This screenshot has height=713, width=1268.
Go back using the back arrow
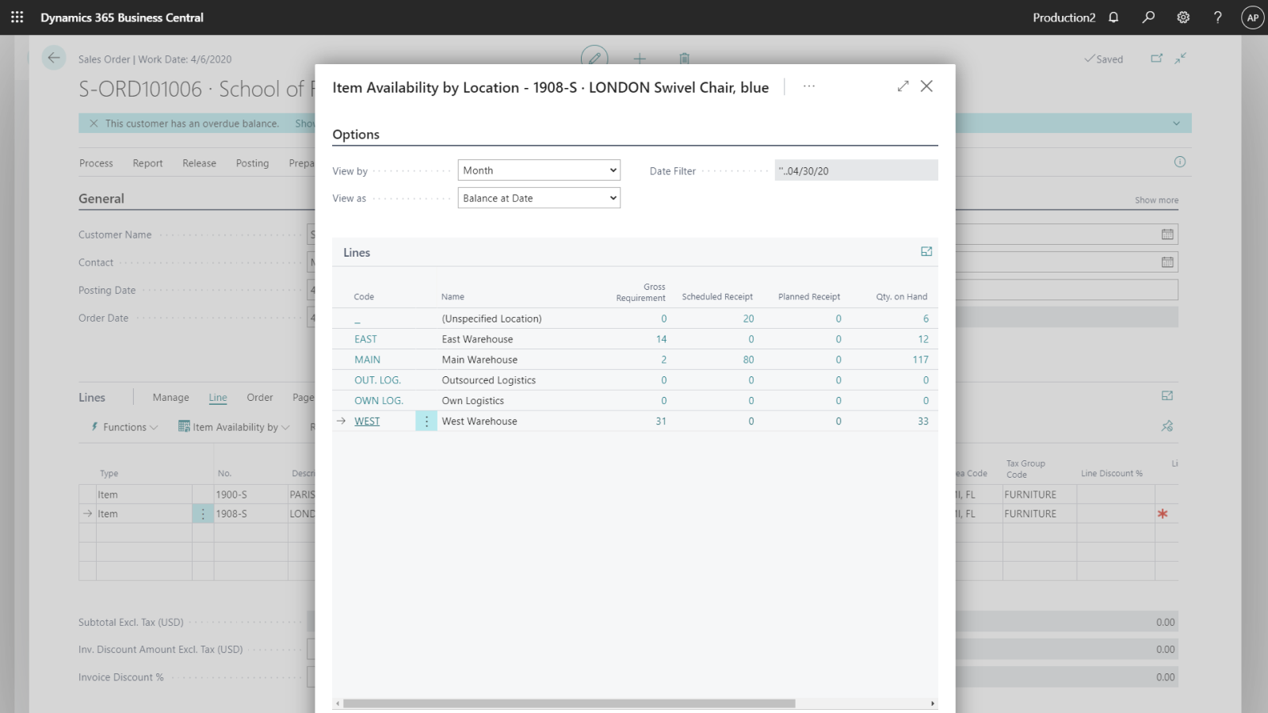54,58
